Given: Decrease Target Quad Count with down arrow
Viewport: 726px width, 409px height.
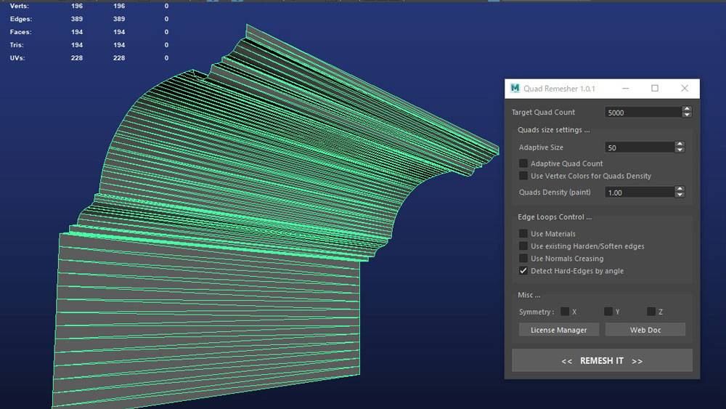Looking at the screenshot, I should pos(687,116).
